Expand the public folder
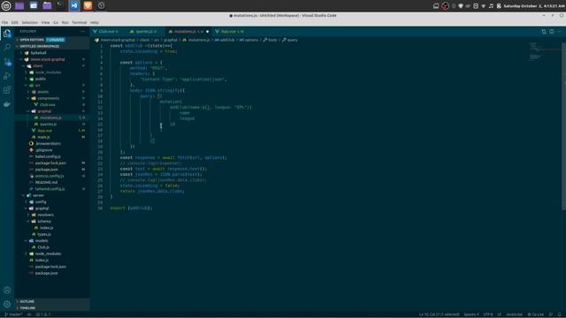 (x=52, y=79)
